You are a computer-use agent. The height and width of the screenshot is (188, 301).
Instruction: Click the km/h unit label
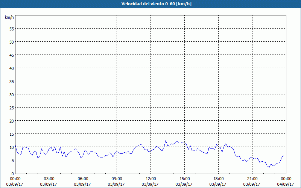click(x=9, y=17)
